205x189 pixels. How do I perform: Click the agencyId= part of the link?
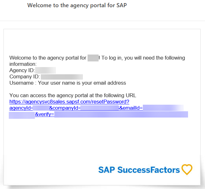[21, 108]
